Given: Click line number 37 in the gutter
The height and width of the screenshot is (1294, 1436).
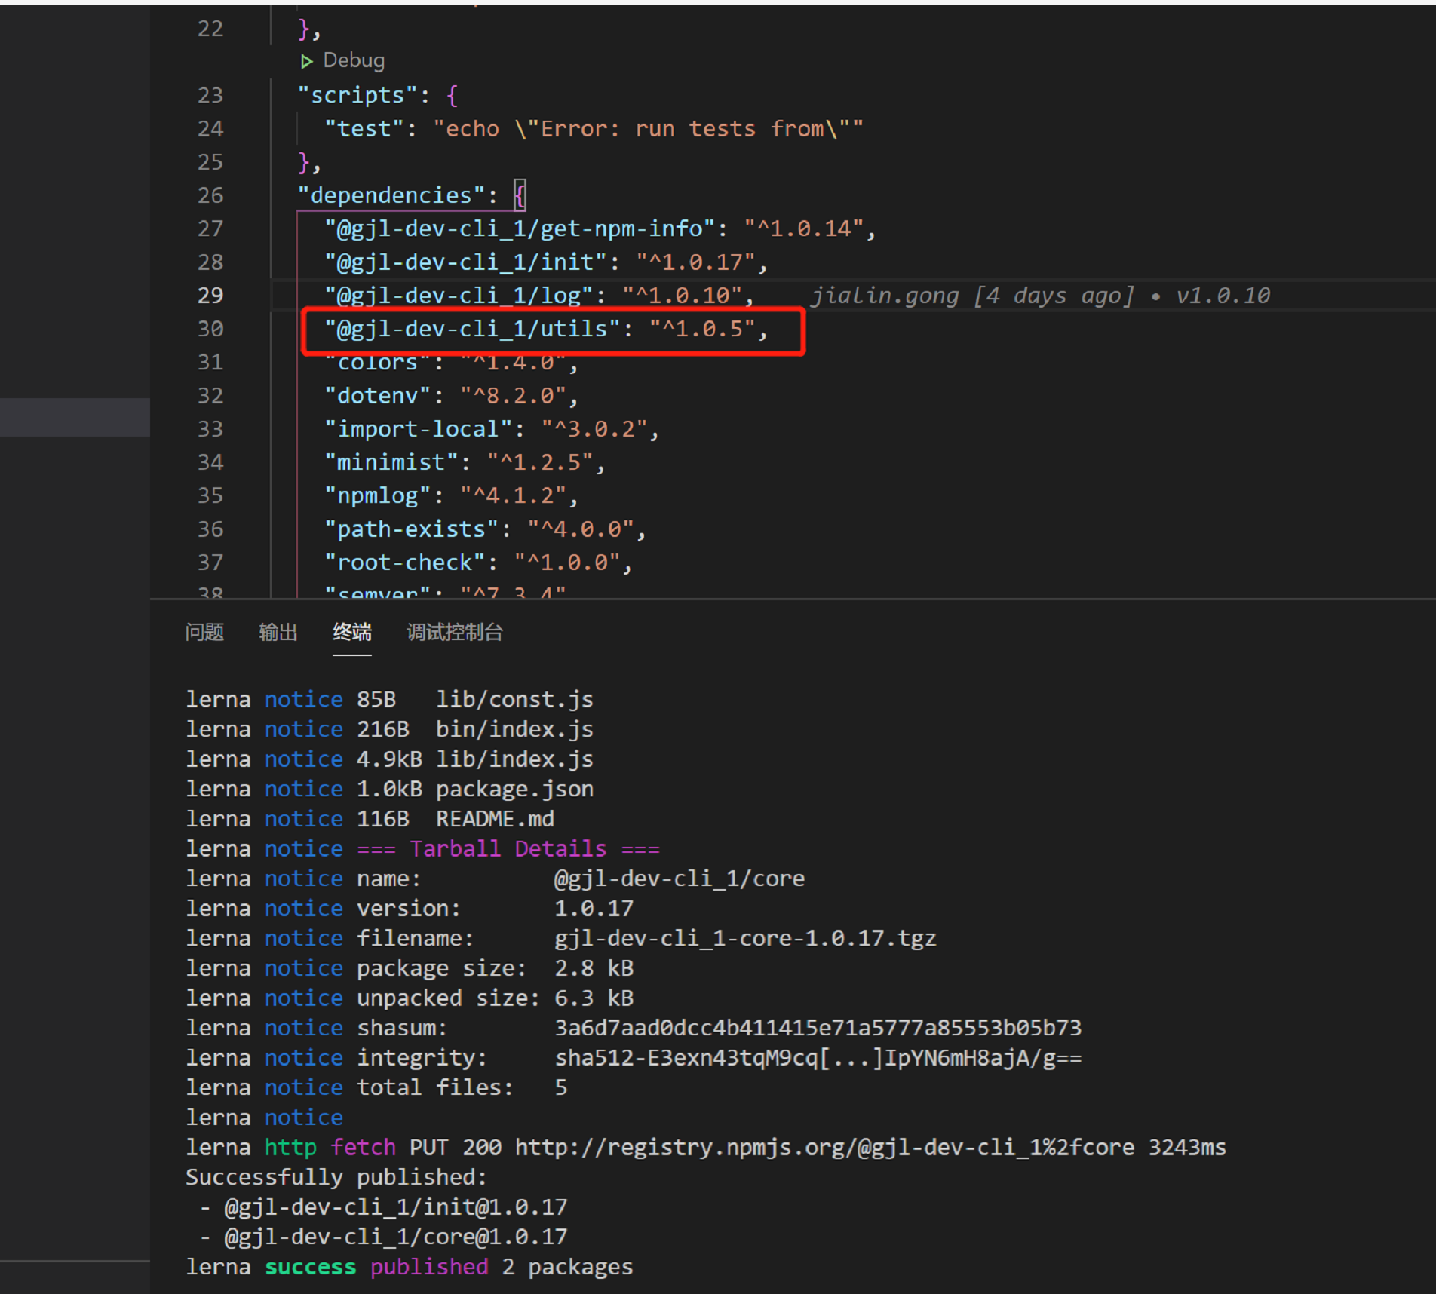Looking at the screenshot, I should [210, 563].
